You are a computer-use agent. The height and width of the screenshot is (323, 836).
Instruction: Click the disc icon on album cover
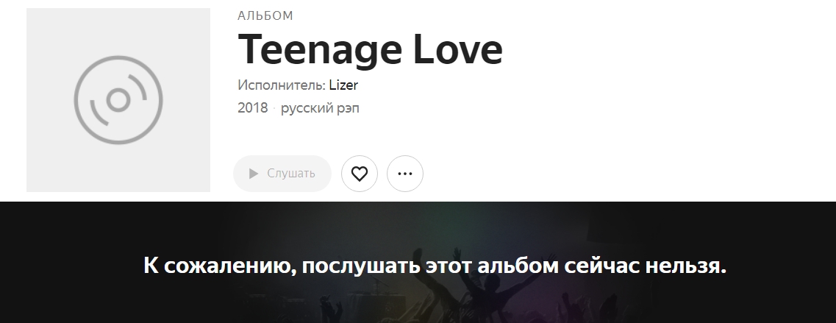(118, 100)
